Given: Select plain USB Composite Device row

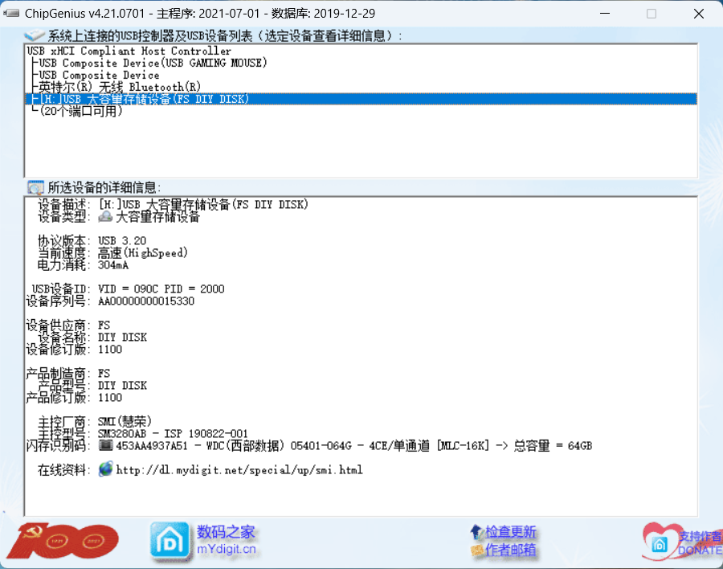Looking at the screenshot, I should [99, 75].
